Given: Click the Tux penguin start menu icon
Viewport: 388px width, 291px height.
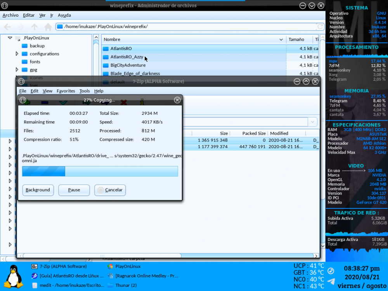Looking at the screenshot, I should [x=14, y=276].
